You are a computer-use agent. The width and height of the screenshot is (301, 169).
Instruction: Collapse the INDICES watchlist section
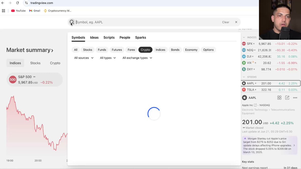tap(244, 37)
